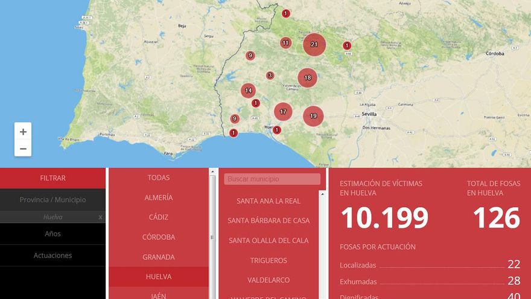This screenshot has height=299, width=531.
Task: Click the small marker numbered 3
Action: [x=270, y=76]
